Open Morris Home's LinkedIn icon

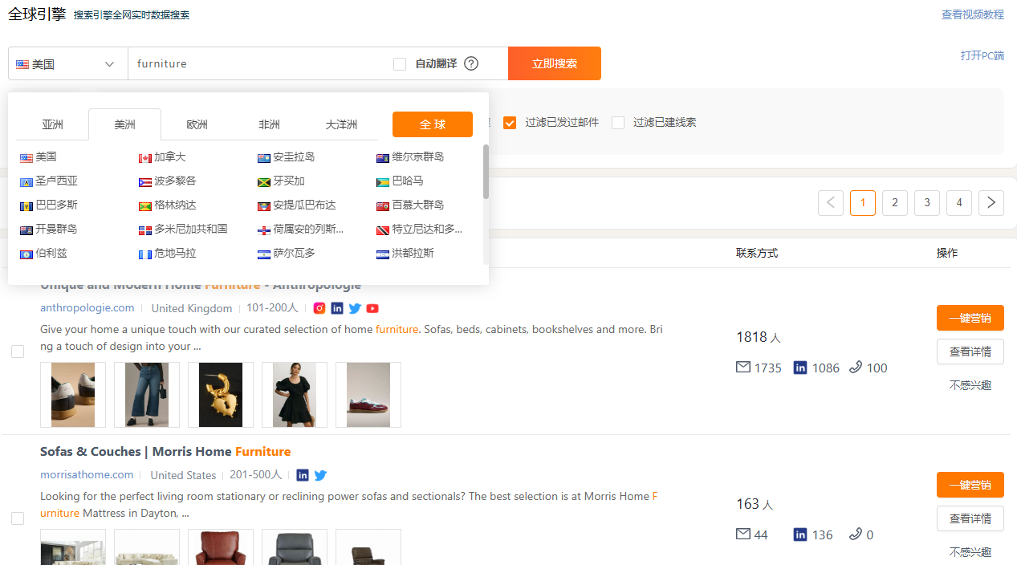[x=303, y=475]
